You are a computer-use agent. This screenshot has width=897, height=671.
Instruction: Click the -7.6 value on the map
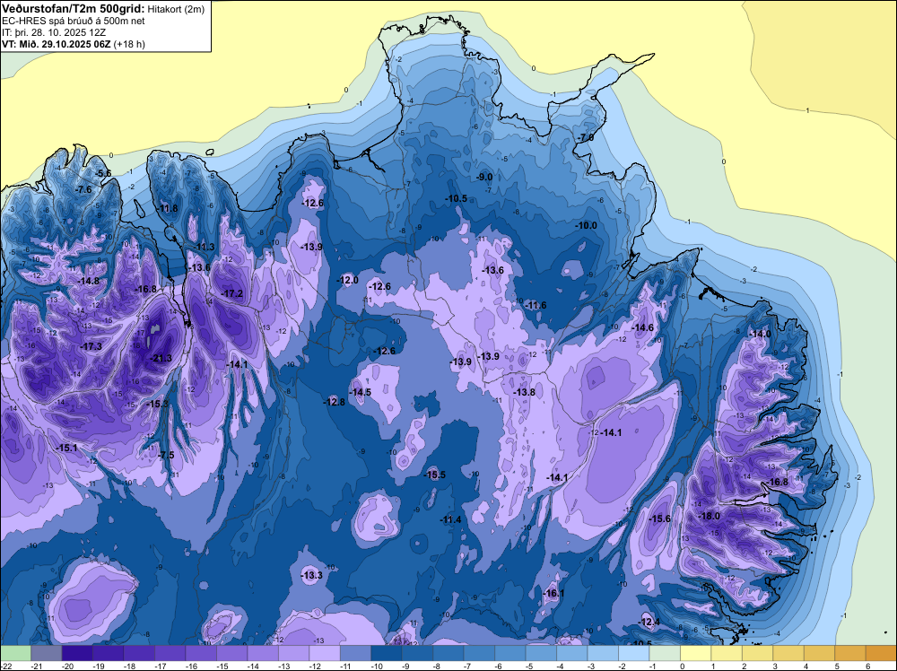coord(83,189)
